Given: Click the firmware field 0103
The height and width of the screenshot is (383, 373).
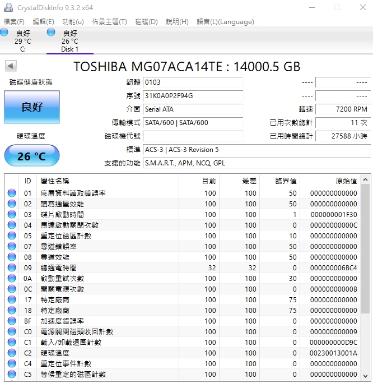Looking at the screenshot, I should (193, 82).
